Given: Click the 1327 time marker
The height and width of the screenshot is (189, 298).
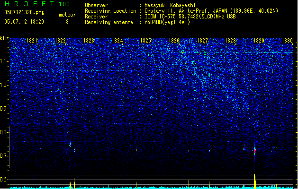Looking at the screenshot, I should 203,41.
